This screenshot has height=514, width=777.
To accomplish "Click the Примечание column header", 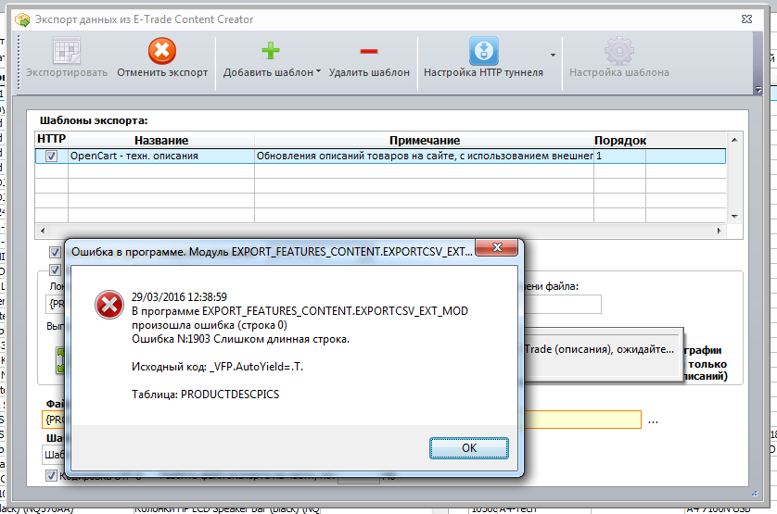I will click(424, 140).
